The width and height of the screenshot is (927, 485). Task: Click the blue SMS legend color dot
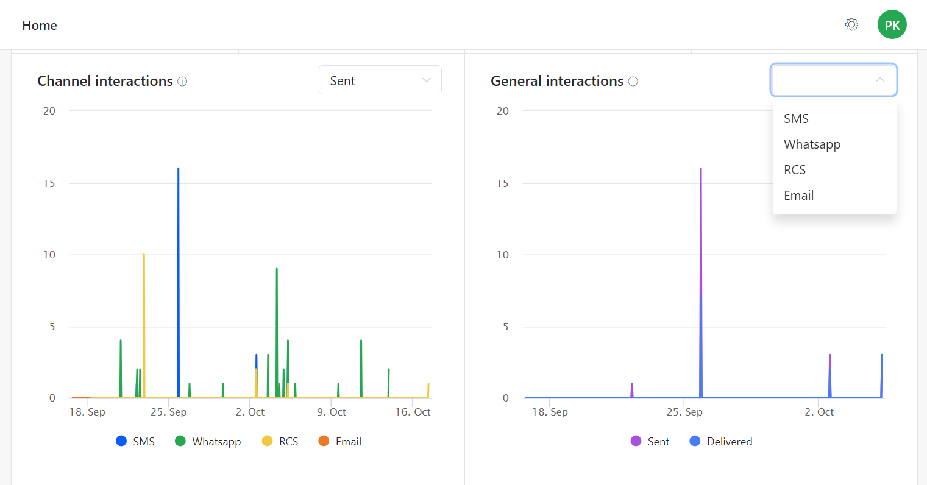(x=121, y=441)
